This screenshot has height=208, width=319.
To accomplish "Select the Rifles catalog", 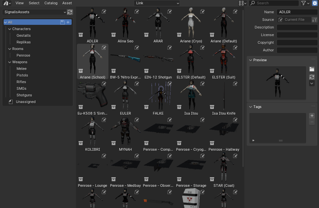I will tap(21, 82).
